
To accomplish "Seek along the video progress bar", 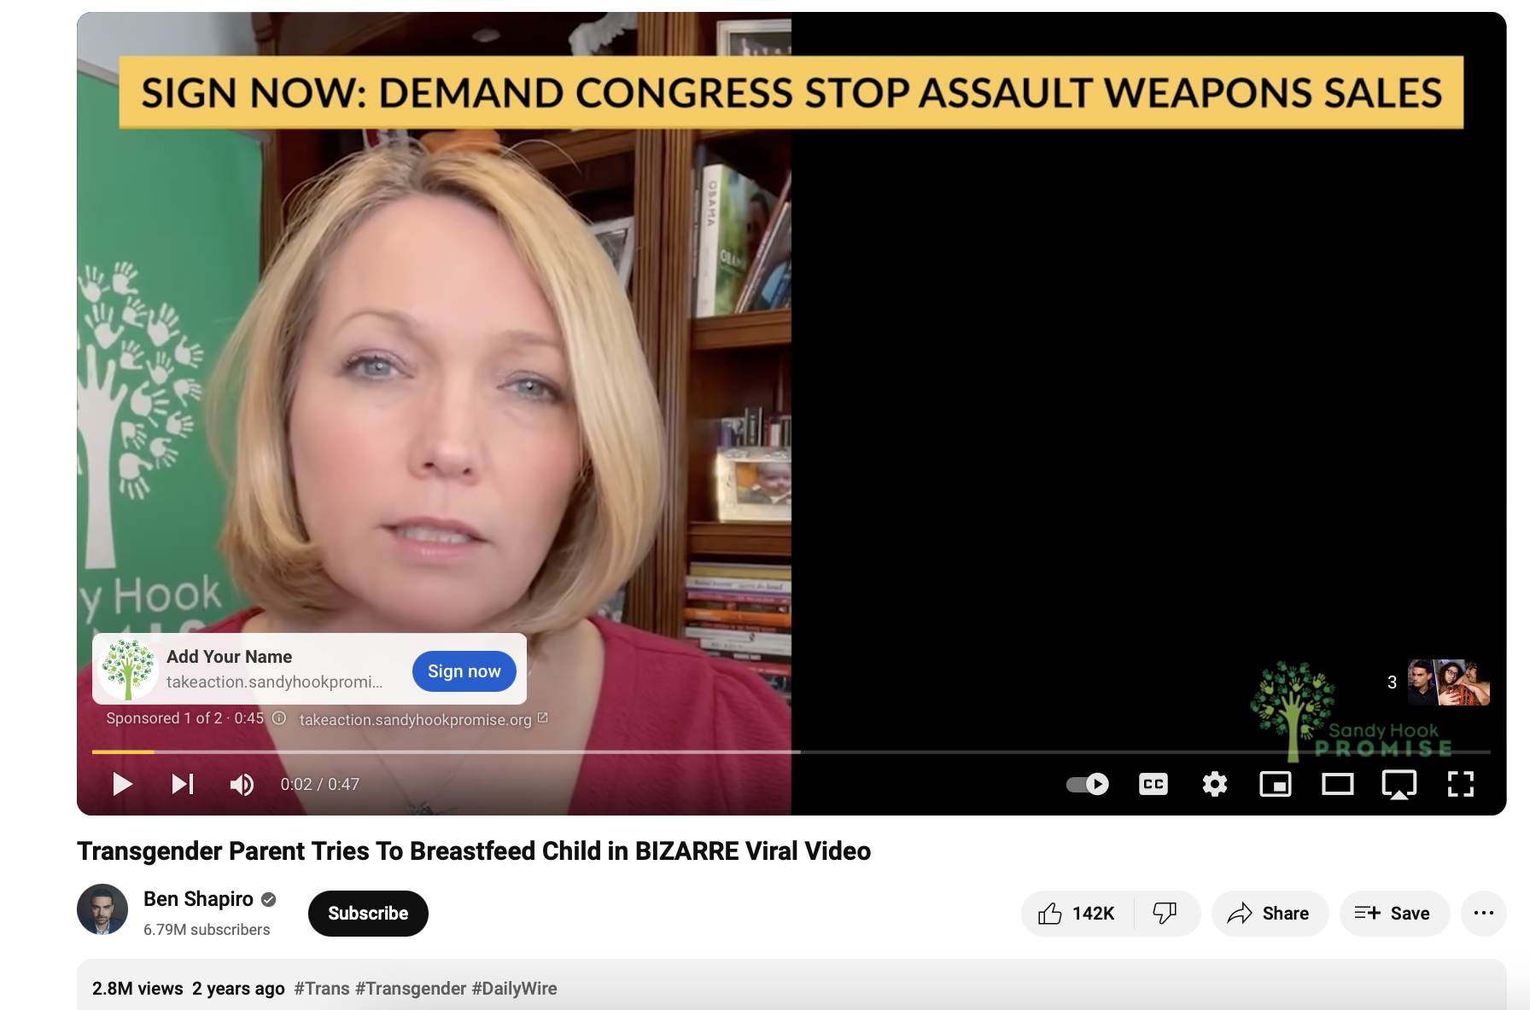I will pyautogui.click(x=791, y=752).
